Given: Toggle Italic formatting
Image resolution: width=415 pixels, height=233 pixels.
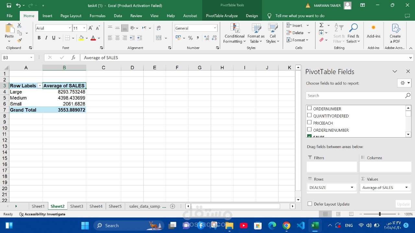Looking at the screenshot, I should 46,38.
